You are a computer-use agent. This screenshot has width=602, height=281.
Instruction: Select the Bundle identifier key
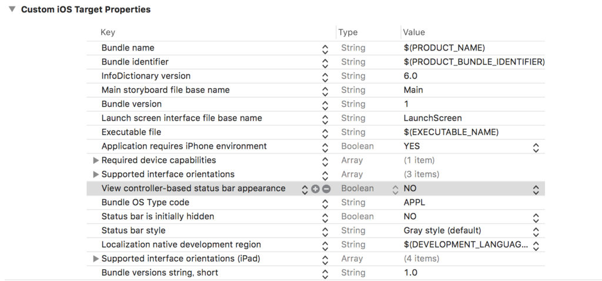[135, 62]
